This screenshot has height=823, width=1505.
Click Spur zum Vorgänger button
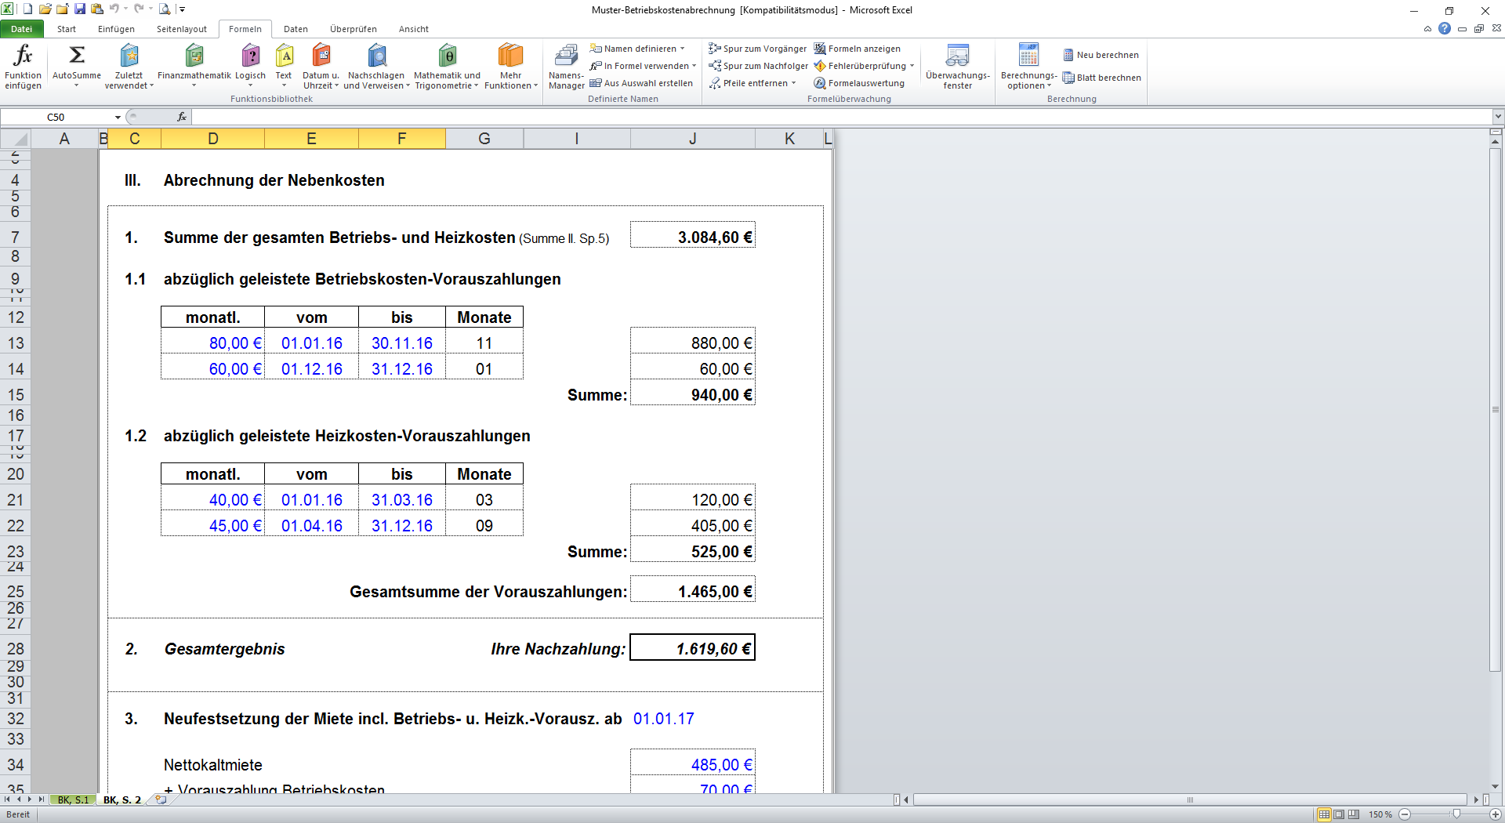click(x=757, y=49)
